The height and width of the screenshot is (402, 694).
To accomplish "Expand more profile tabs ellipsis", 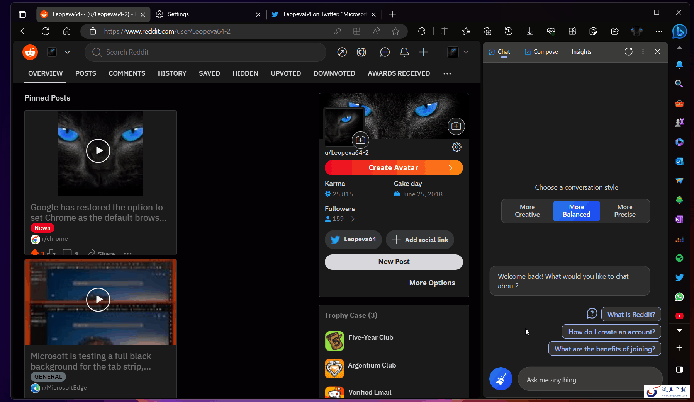I will point(447,73).
